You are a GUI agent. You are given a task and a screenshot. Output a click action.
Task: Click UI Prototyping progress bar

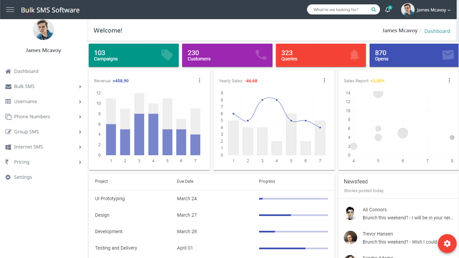click(x=293, y=199)
